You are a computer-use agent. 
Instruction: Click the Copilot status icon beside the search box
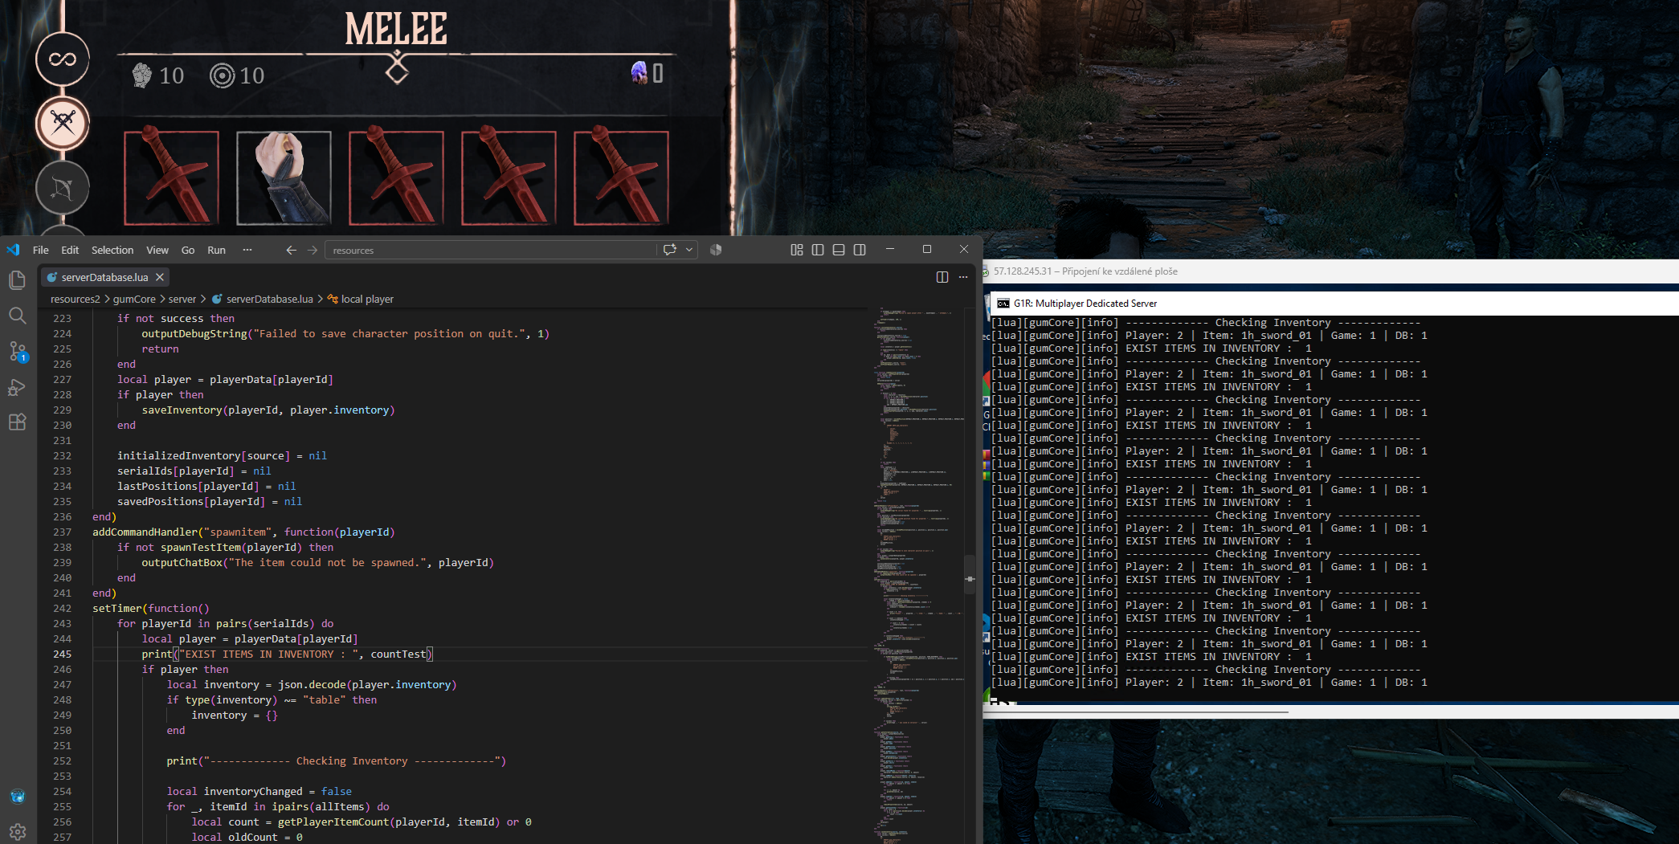coord(716,250)
